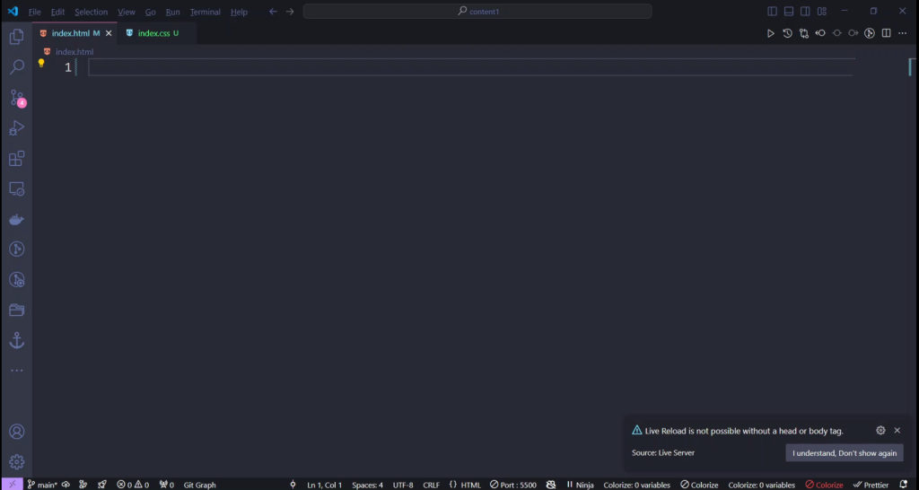
Task: Go to previous change arrow icon
Action: (x=820, y=33)
